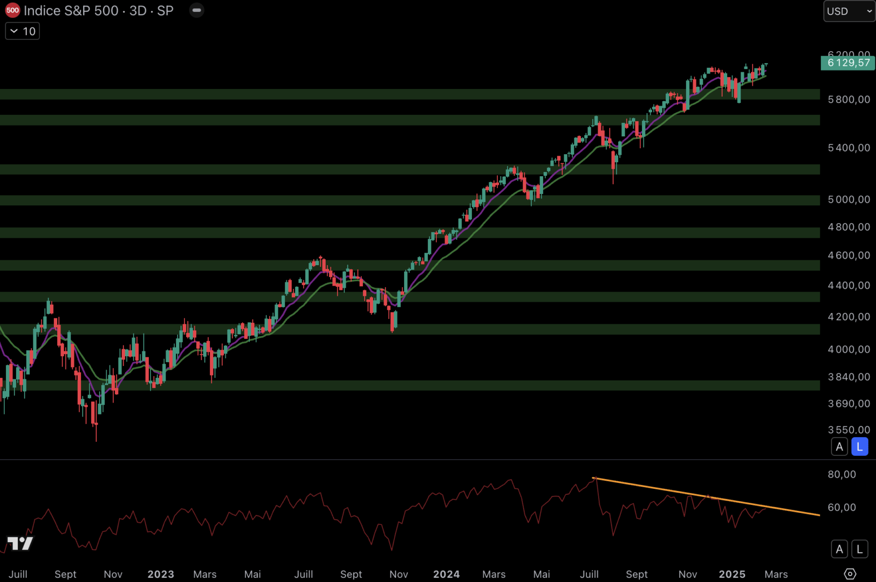Click the 5 800,00 price axis label
876x582 pixels.
849,100
